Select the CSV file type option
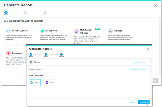The image size is (162, 107). point(50,82)
